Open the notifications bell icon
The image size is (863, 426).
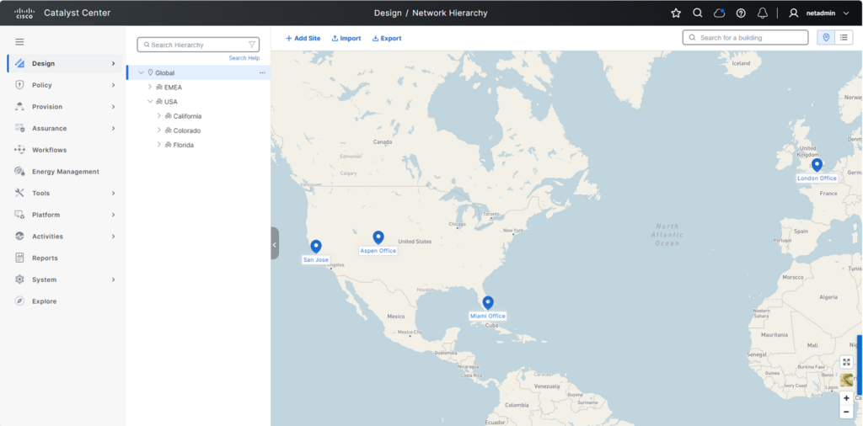click(x=762, y=13)
